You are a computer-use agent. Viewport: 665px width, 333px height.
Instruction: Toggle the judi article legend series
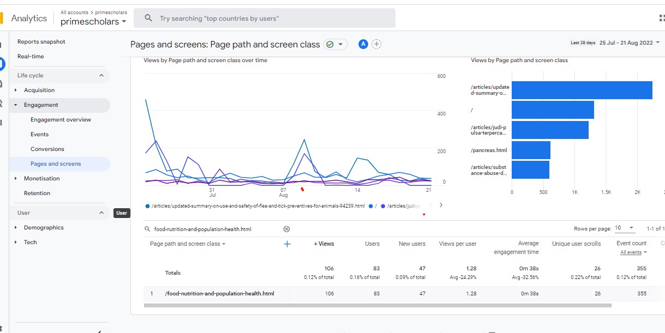click(x=401, y=206)
